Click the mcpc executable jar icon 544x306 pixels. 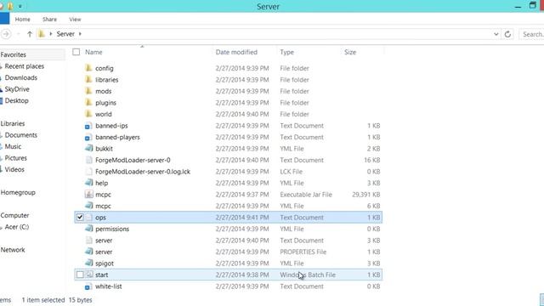(x=88, y=195)
